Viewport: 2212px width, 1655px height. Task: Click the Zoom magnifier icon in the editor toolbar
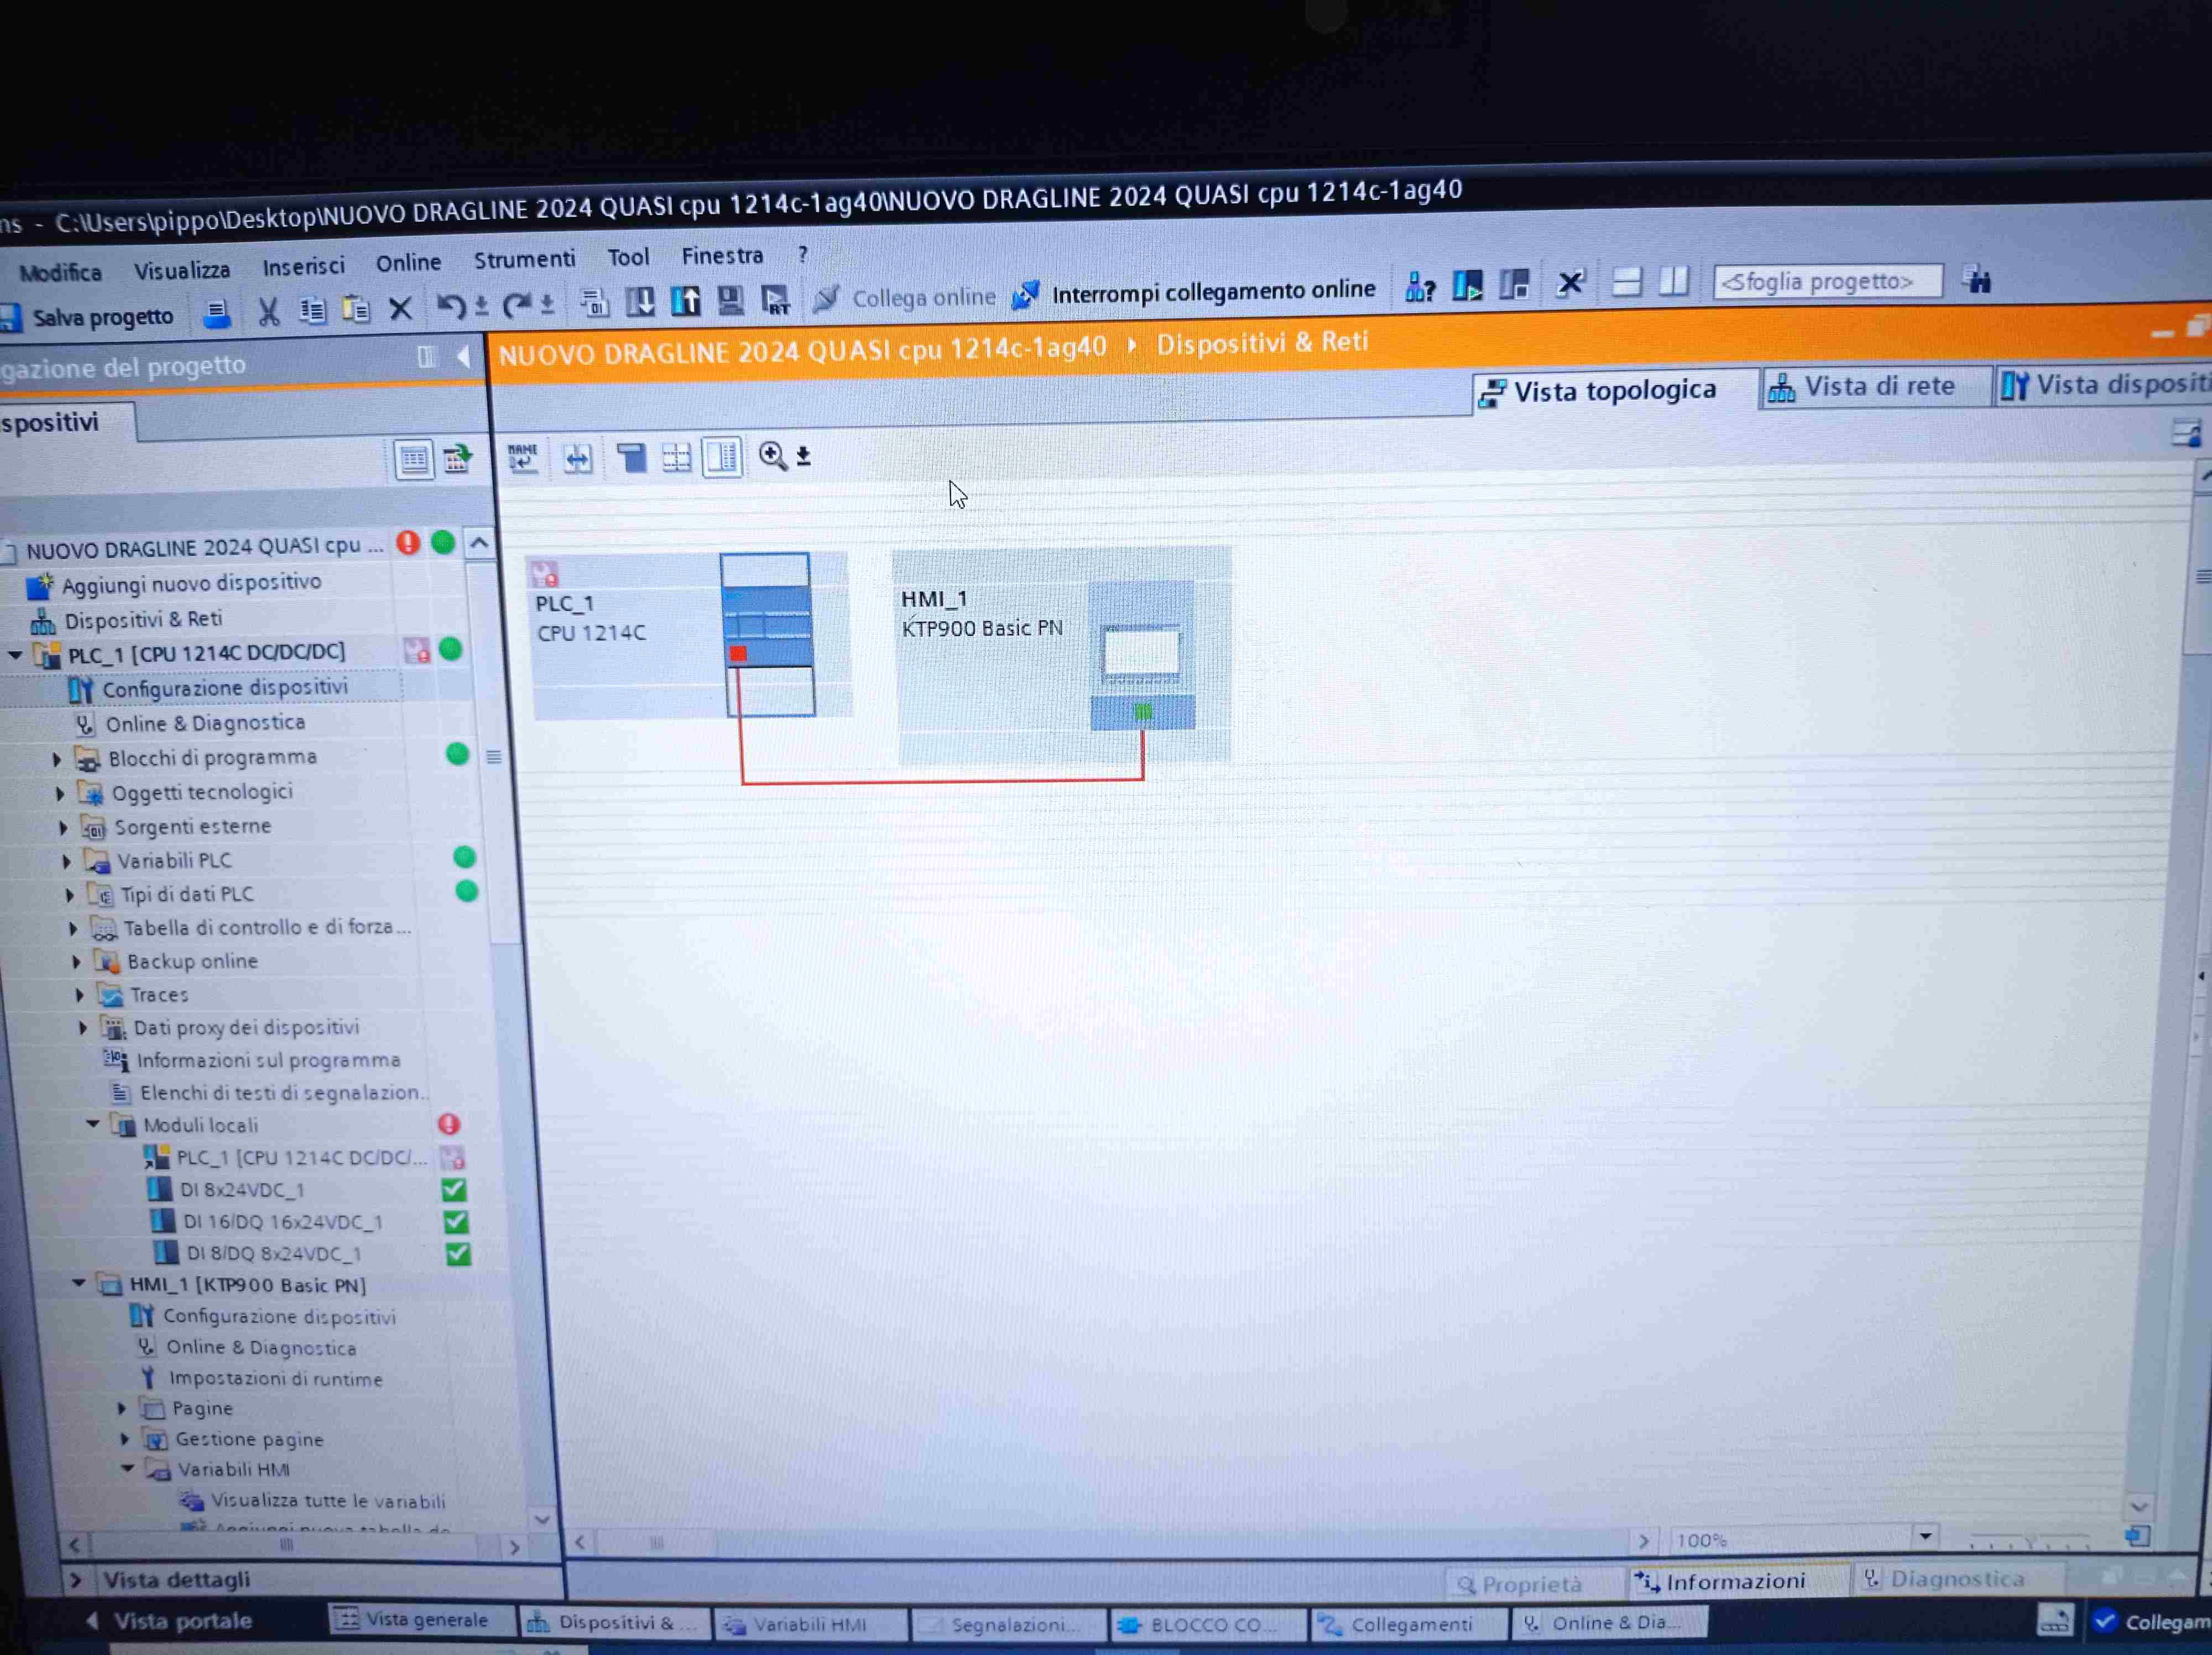coord(772,456)
